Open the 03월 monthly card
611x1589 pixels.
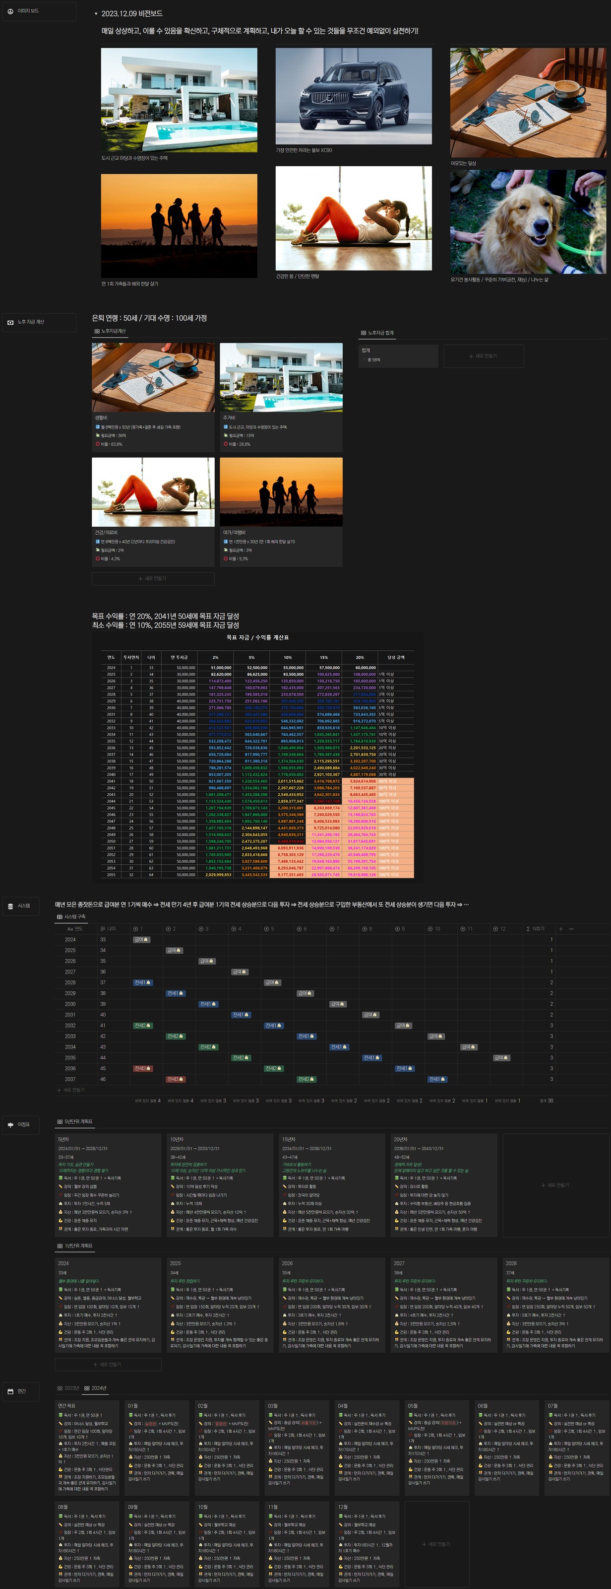(x=297, y=1447)
